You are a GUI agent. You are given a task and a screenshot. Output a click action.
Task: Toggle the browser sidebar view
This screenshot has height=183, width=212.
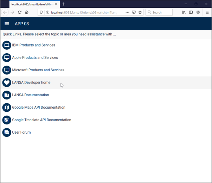click(x=191, y=12)
